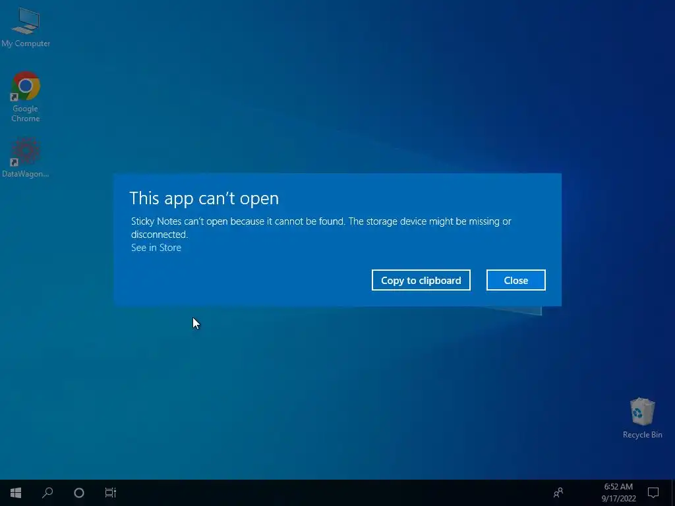This screenshot has height=506, width=675.
Task: Open the Windows Start menu
Action: (x=16, y=493)
